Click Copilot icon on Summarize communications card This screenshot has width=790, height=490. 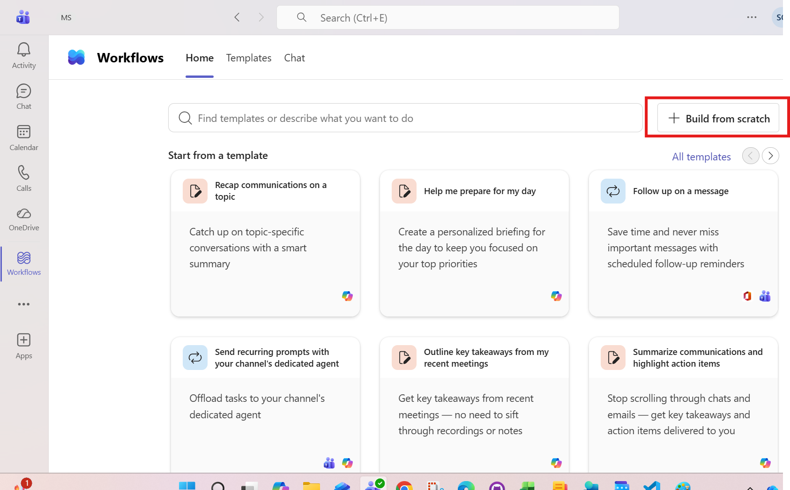click(x=765, y=463)
